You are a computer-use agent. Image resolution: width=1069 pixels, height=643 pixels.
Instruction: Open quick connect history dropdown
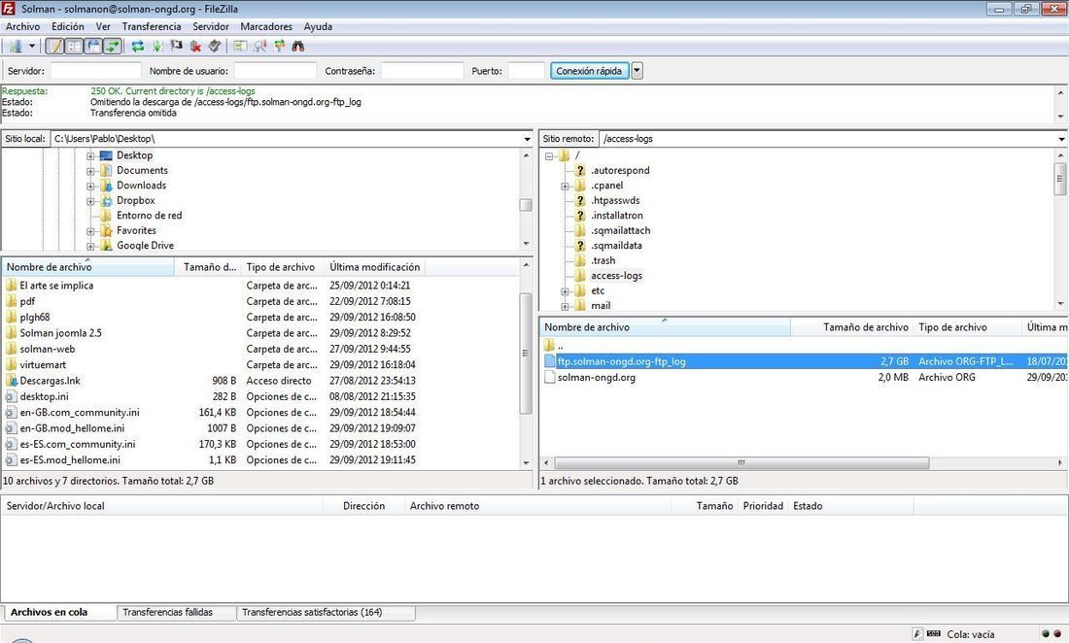[637, 71]
